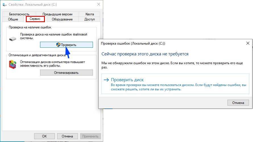Click the Проверить button with shield

coord(67,45)
